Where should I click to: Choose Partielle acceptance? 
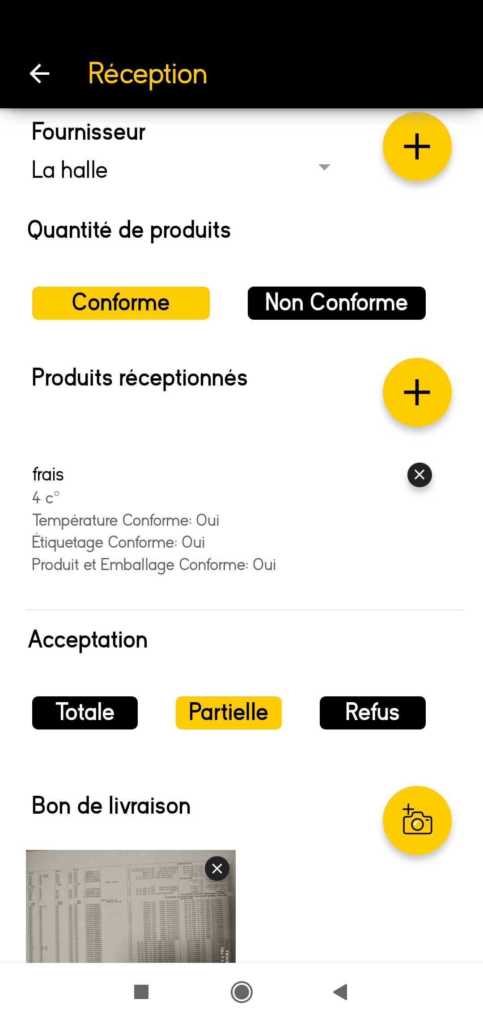coord(229,713)
